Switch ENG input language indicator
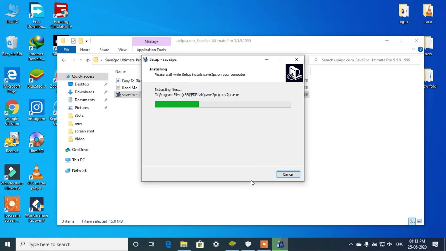This screenshot has height=251, width=446. click(x=400, y=244)
